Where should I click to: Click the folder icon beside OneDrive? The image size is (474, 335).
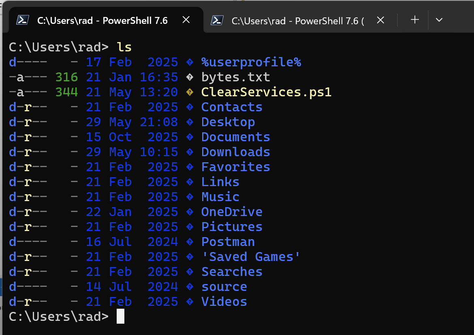click(x=190, y=212)
